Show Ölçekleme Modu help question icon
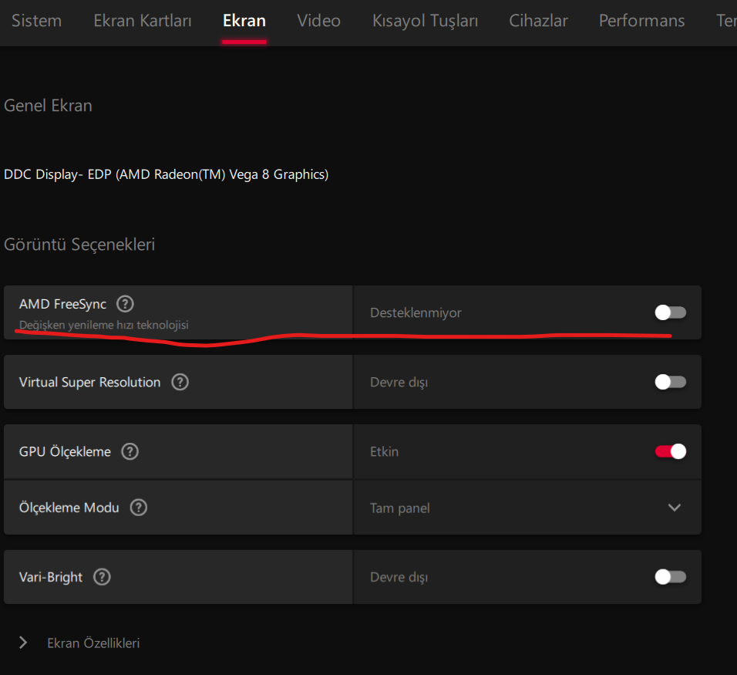Viewport: 737px width, 675px height. point(139,508)
